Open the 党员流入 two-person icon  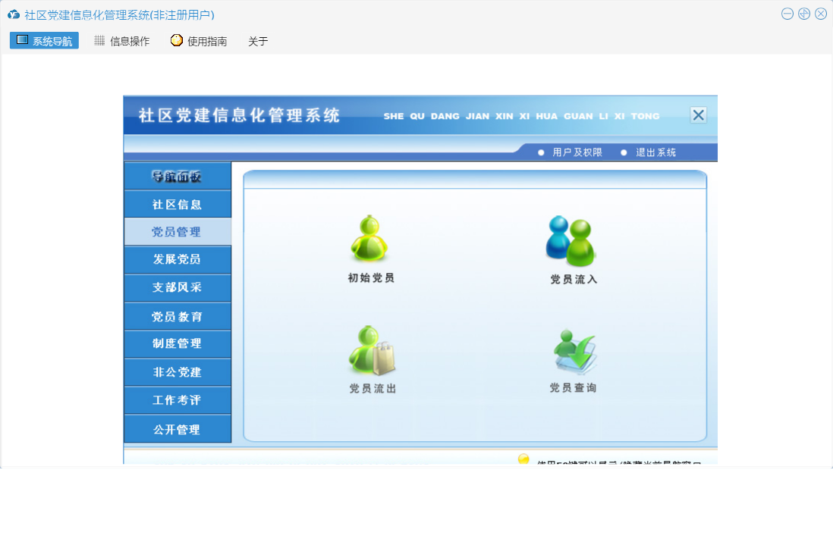(x=571, y=241)
